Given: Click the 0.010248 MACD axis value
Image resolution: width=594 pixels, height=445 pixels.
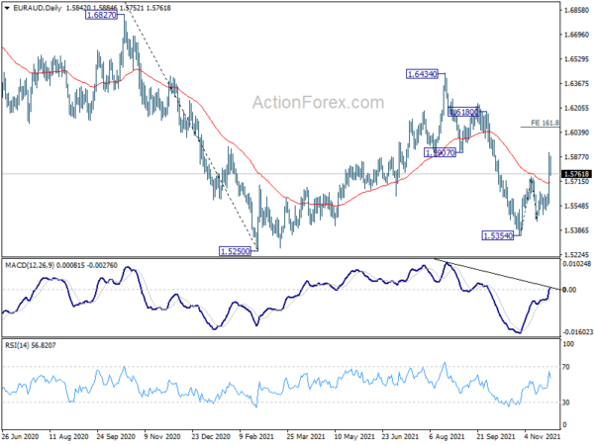Looking at the screenshot, I should coord(576,264).
